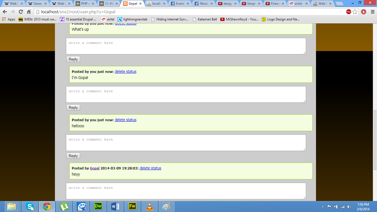This screenshot has height=212, width=377.
Task: Open Skype from taskbar
Action: tap(30, 206)
